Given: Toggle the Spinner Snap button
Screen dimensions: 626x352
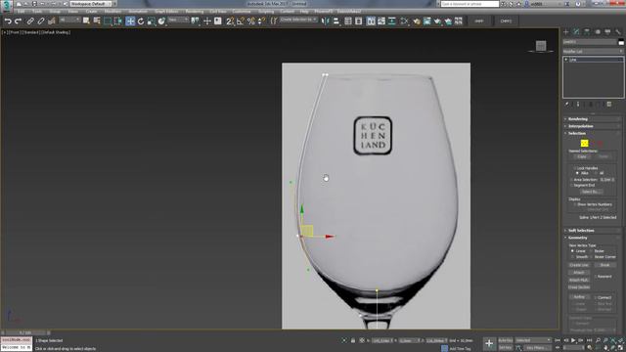Looking at the screenshot, I should 261,22.
